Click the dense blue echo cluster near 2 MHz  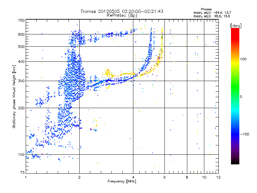pos(74,74)
